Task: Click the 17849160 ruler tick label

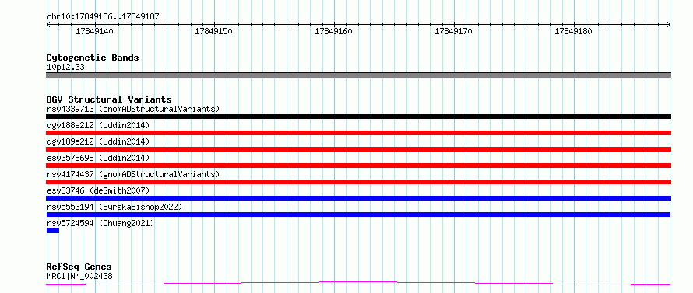Action: click(x=333, y=31)
